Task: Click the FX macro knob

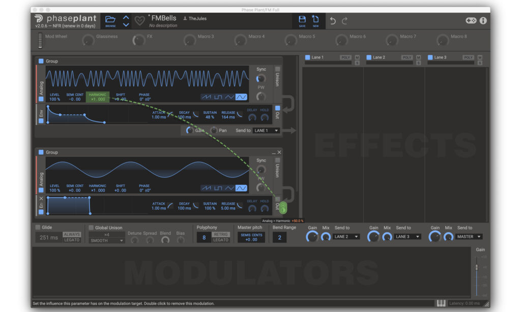Action: pos(138,41)
